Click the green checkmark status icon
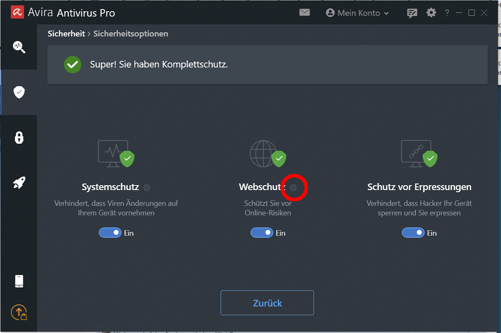This screenshot has height=333, width=501. (x=73, y=65)
